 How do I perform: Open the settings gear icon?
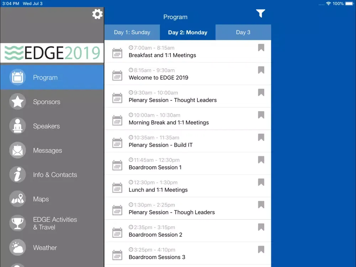97,14
